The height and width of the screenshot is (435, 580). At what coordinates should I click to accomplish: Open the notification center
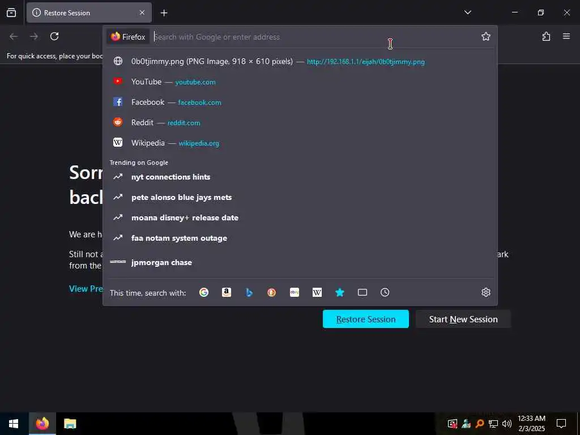click(561, 424)
